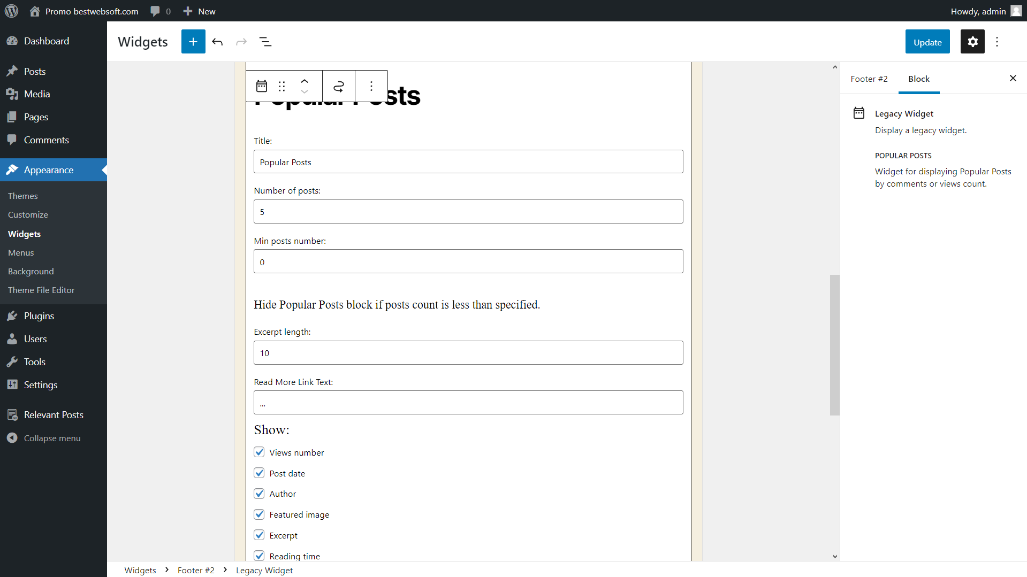Click the Number of posts field
The image size is (1027, 577).
coord(468,211)
